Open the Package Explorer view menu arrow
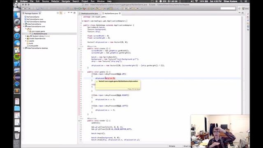The width and height of the screenshot is (263, 148). pos(69,13)
